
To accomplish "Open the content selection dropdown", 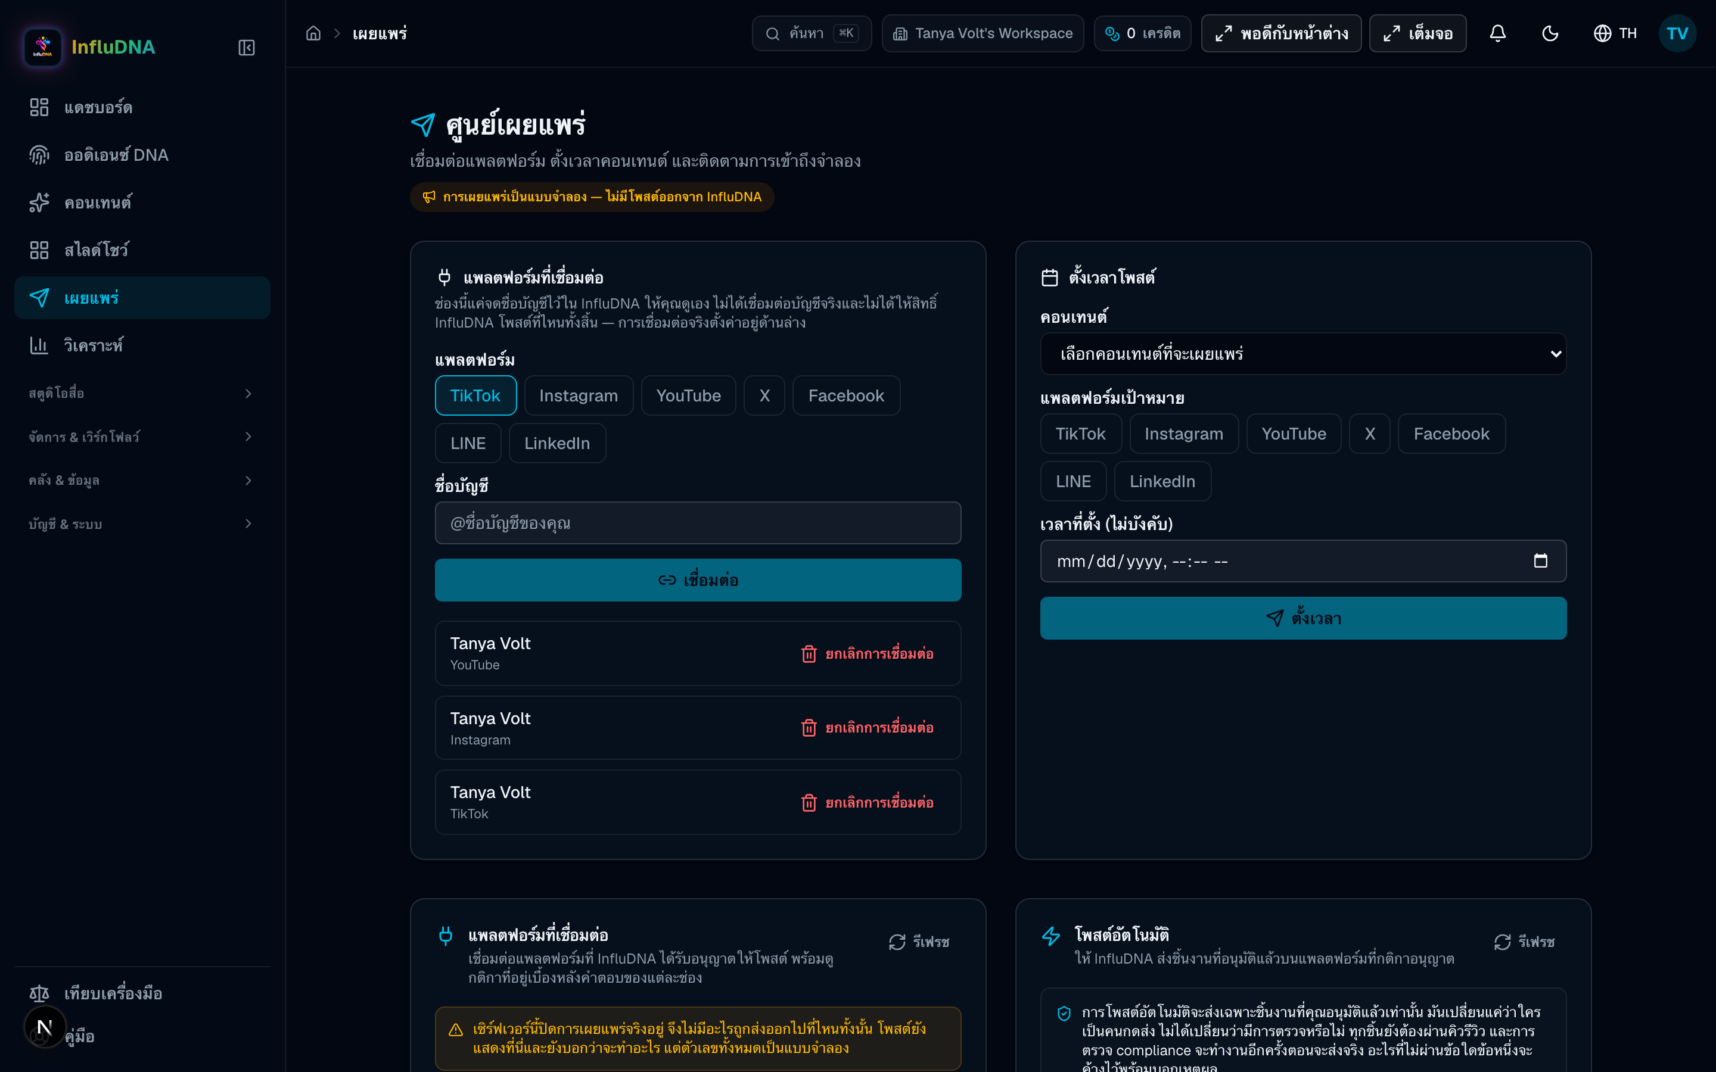I will [1303, 354].
